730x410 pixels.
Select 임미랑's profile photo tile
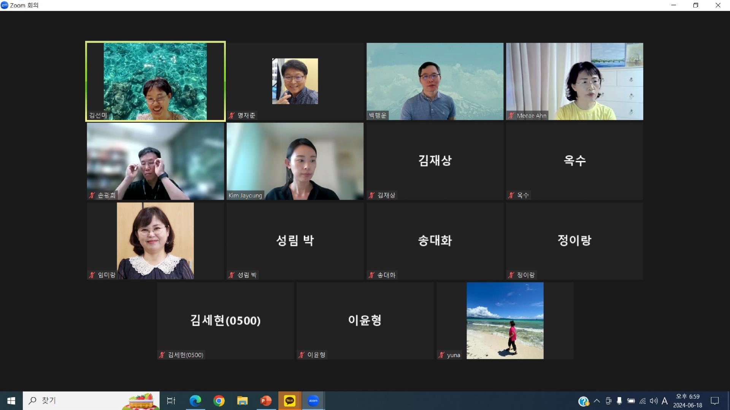[x=155, y=241]
